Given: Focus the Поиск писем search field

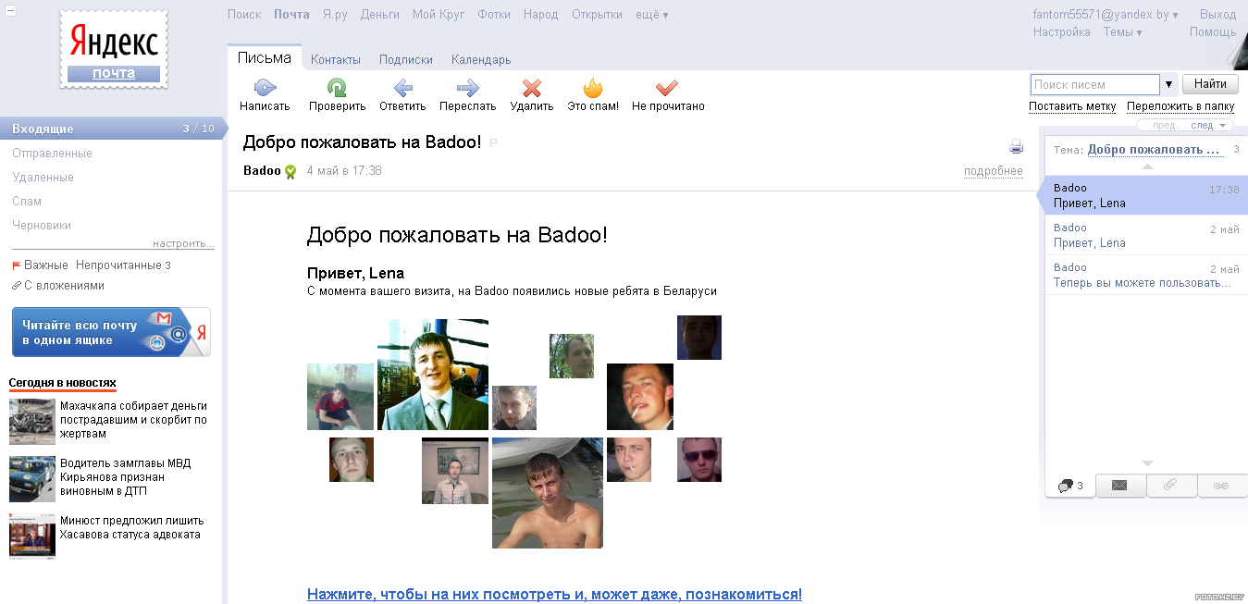Looking at the screenshot, I should click(1095, 84).
